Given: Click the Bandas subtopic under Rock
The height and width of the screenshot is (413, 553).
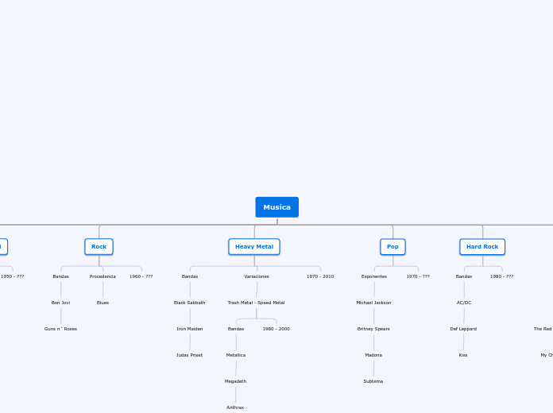Looking at the screenshot, I should (x=60, y=276).
